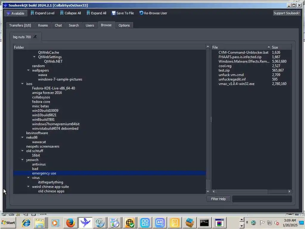Open the AD blocker taskbar icon
The width and height of the screenshot is (305, 229).
point(160,223)
